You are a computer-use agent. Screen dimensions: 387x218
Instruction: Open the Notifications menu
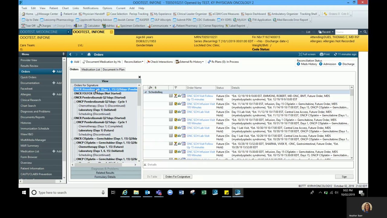90,8
